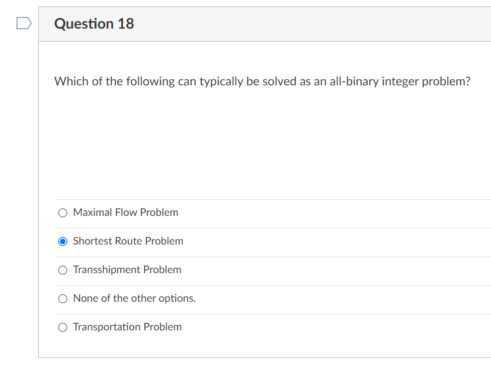The height and width of the screenshot is (365, 491).
Task: Click the "Question 18" heading text
Action: [x=94, y=24]
